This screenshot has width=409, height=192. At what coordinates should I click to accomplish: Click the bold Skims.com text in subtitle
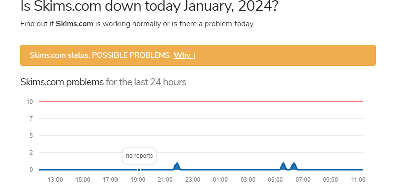click(75, 24)
